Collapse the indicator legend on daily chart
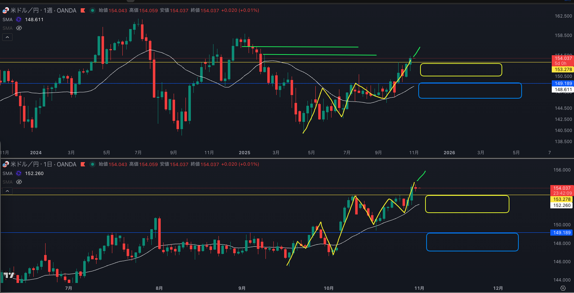Screen dimensions: 574x293 (7, 191)
